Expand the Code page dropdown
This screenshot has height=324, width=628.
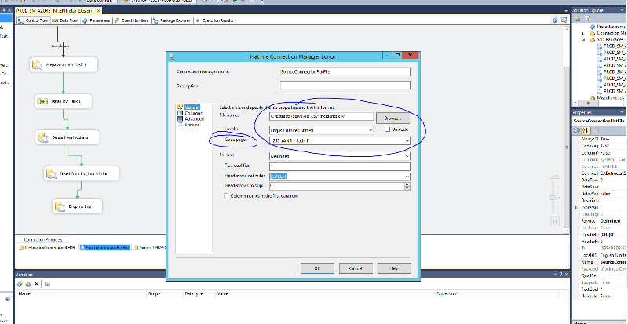coord(407,140)
